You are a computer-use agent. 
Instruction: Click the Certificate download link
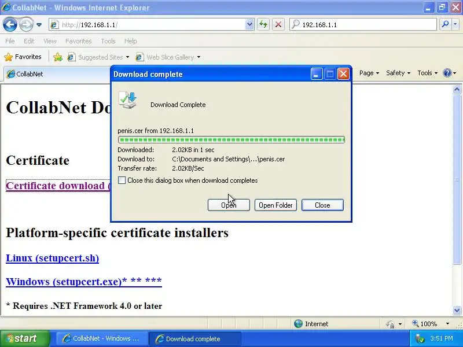click(x=58, y=186)
